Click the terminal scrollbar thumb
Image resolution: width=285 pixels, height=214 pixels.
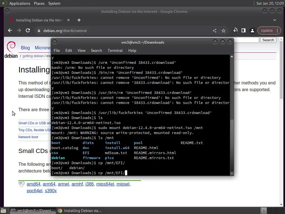[232, 145]
